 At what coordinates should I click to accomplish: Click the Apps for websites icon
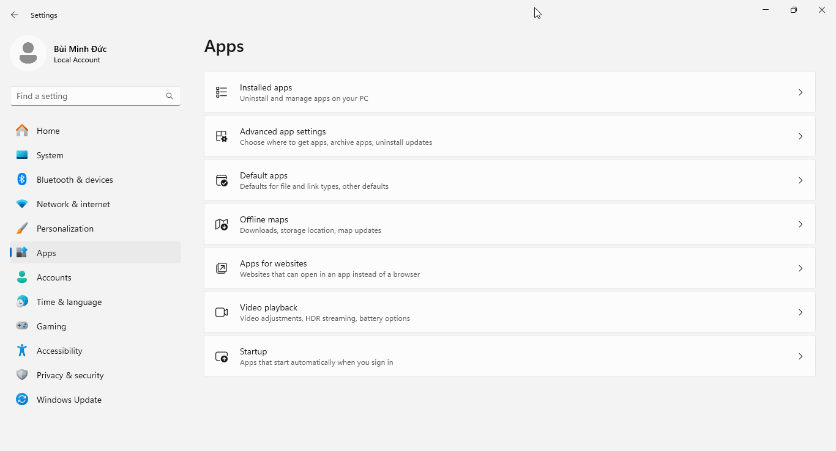click(222, 268)
